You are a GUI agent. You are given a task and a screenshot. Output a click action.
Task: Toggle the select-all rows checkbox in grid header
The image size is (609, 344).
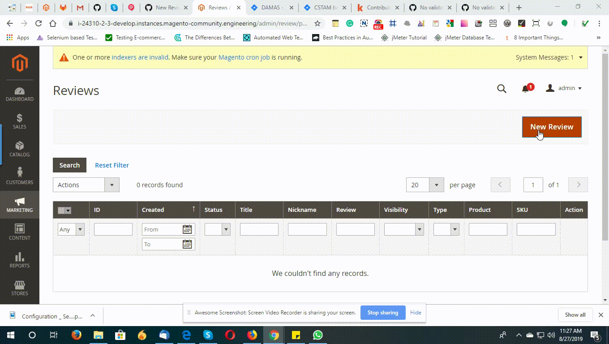(x=65, y=210)
